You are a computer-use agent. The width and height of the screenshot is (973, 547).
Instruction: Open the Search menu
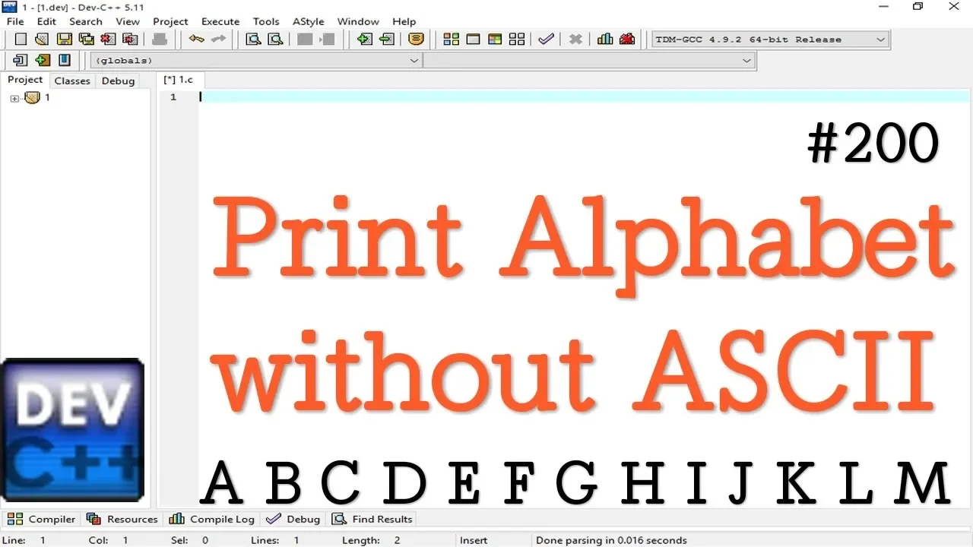(x=86, y=21)
